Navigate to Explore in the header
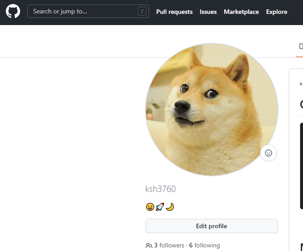This screenshot has width=303, height=251. tap(277, 12)
